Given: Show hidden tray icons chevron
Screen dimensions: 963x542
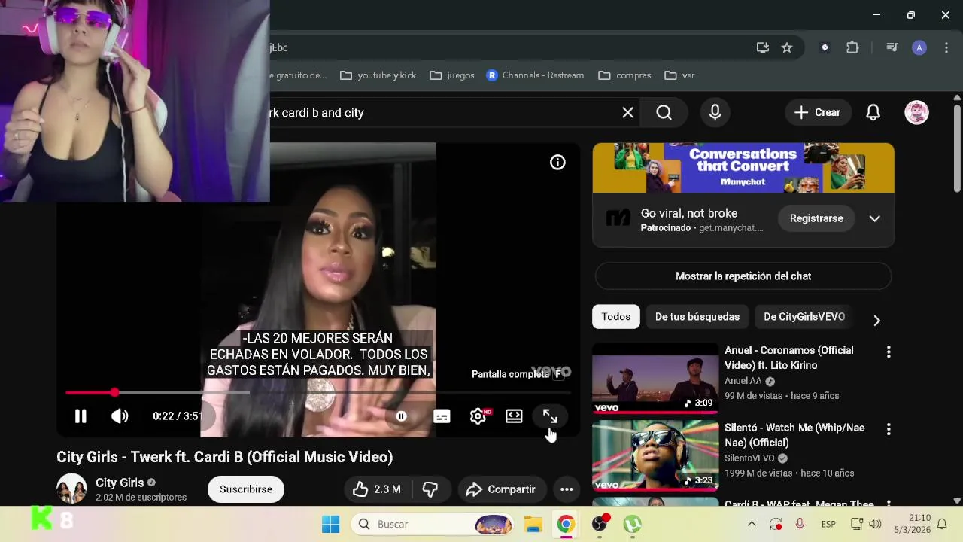Looking at the screenshot, I should [752, 524].
